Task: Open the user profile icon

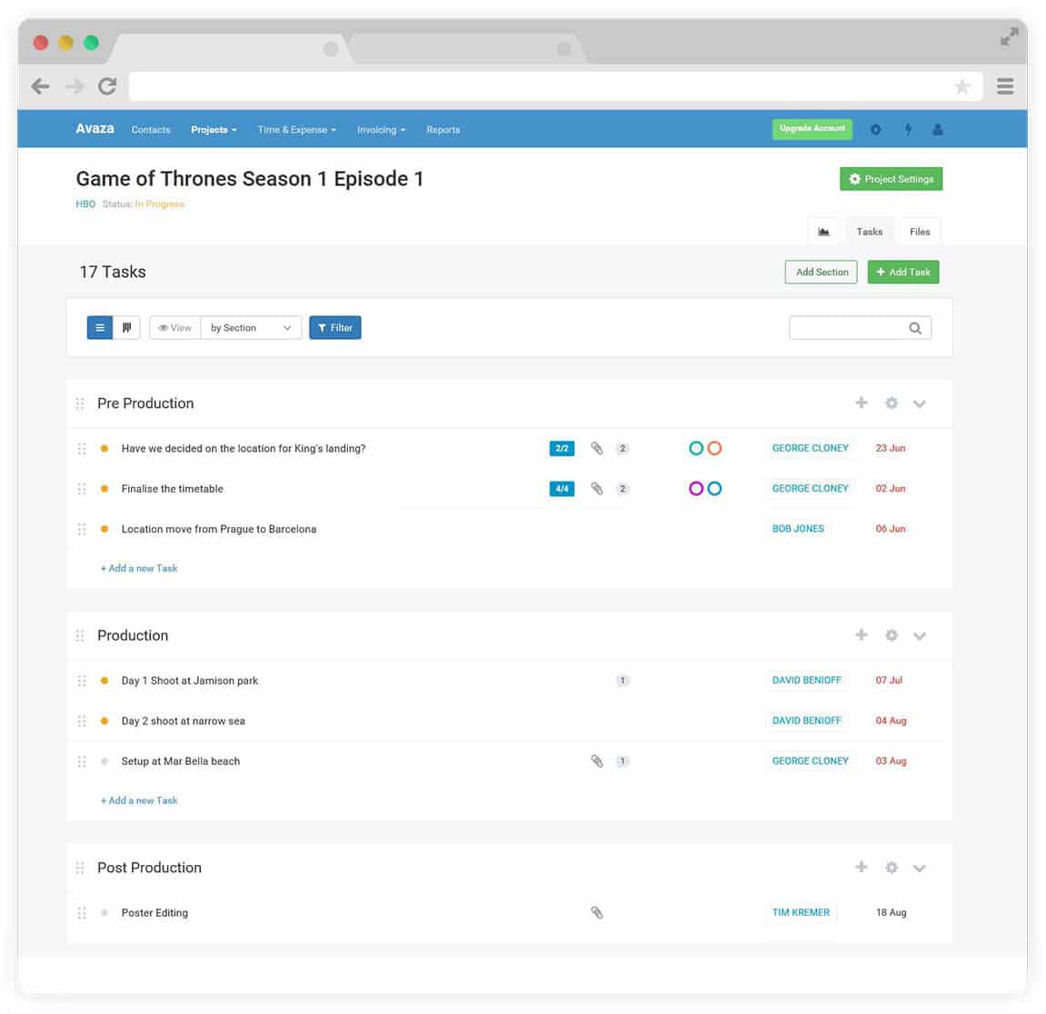Action: click(x=937, y=129)
